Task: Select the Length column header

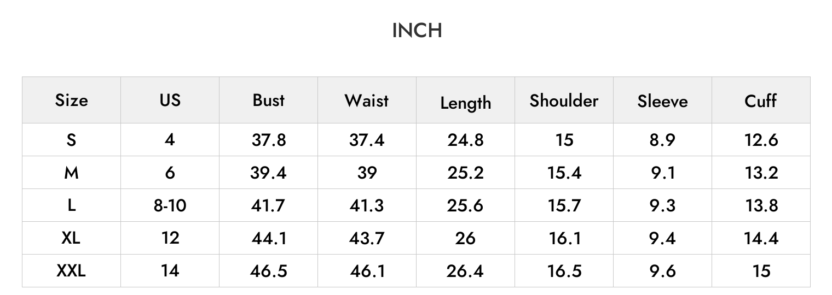Action: coord(465,103)
